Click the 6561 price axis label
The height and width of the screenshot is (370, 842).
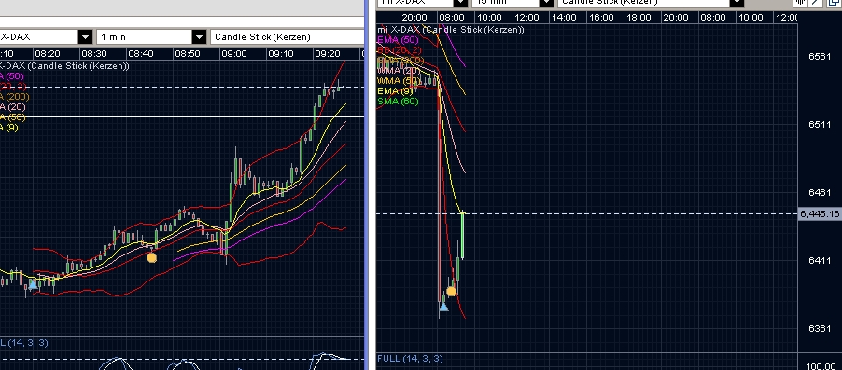click(820, 57)
